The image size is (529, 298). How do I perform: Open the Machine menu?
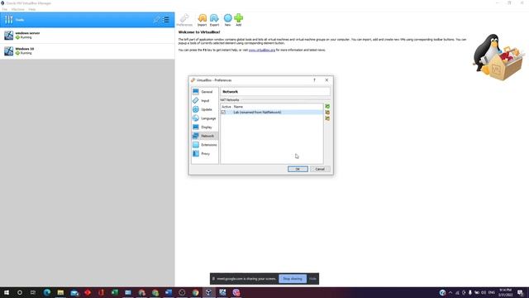(x=18, y=9)
